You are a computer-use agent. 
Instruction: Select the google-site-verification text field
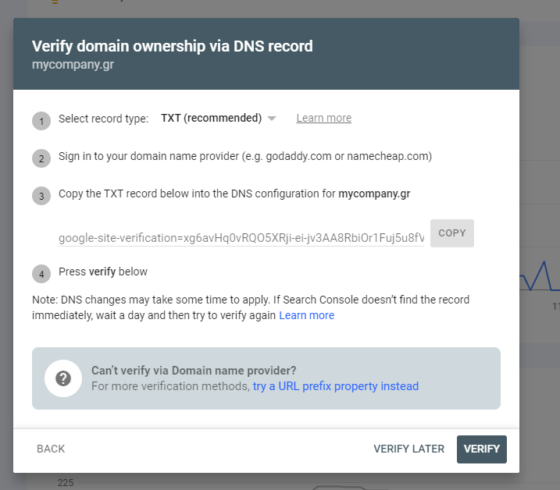coord(241,238)
